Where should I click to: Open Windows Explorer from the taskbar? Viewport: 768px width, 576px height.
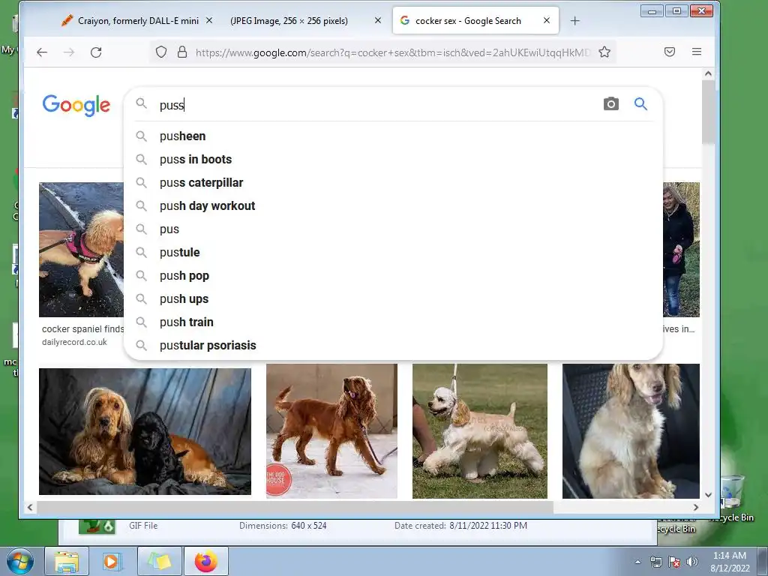coord(67,561)
